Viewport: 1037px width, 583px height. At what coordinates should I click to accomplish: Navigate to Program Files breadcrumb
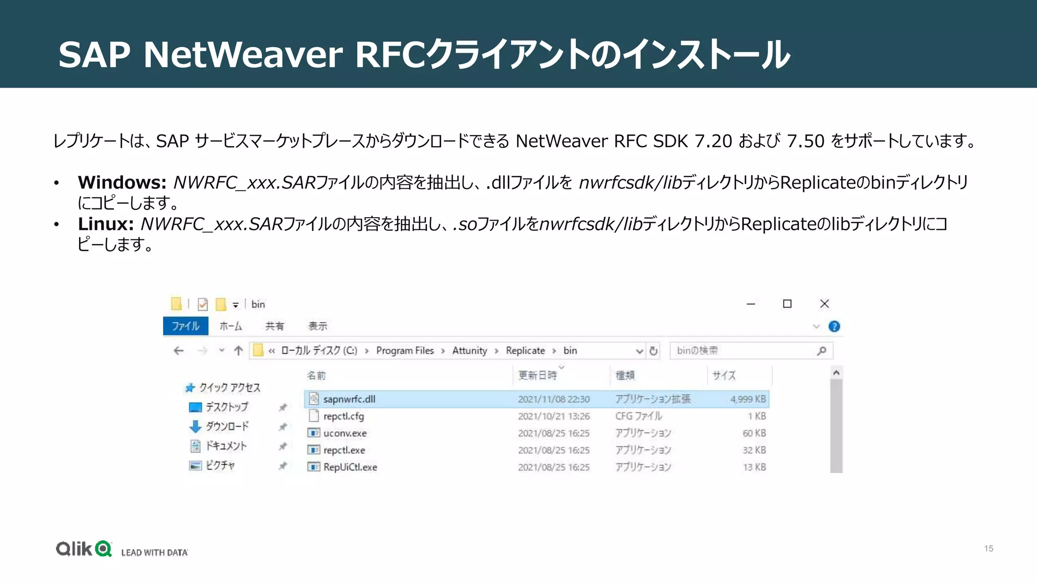click(x=405, y=350)
